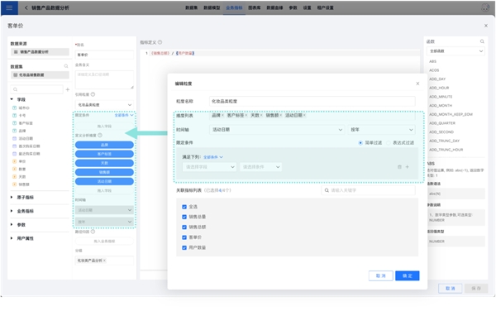This screenshot has height=311, width=496.
Task: Expand the 业务指标 tree section
Action: click(x=12, y=211)
